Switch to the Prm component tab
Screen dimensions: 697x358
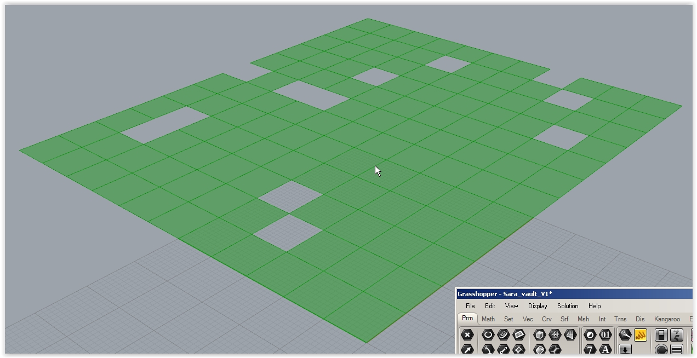tap(467, 319)
